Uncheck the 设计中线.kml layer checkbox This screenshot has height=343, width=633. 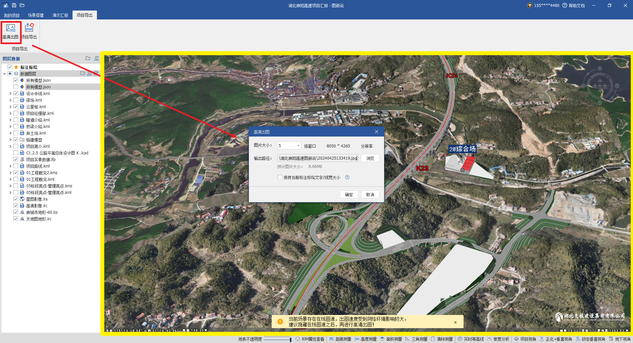point(16,94)
